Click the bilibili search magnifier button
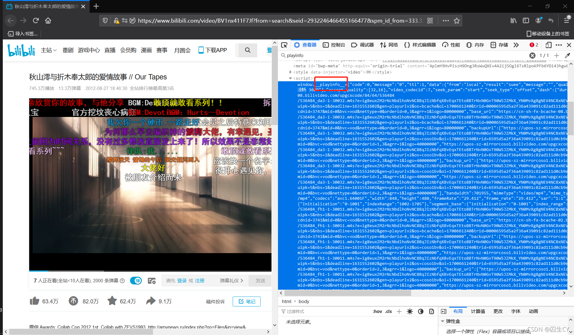The height and width of the screenshot is (335, 574). pos(248,50)
